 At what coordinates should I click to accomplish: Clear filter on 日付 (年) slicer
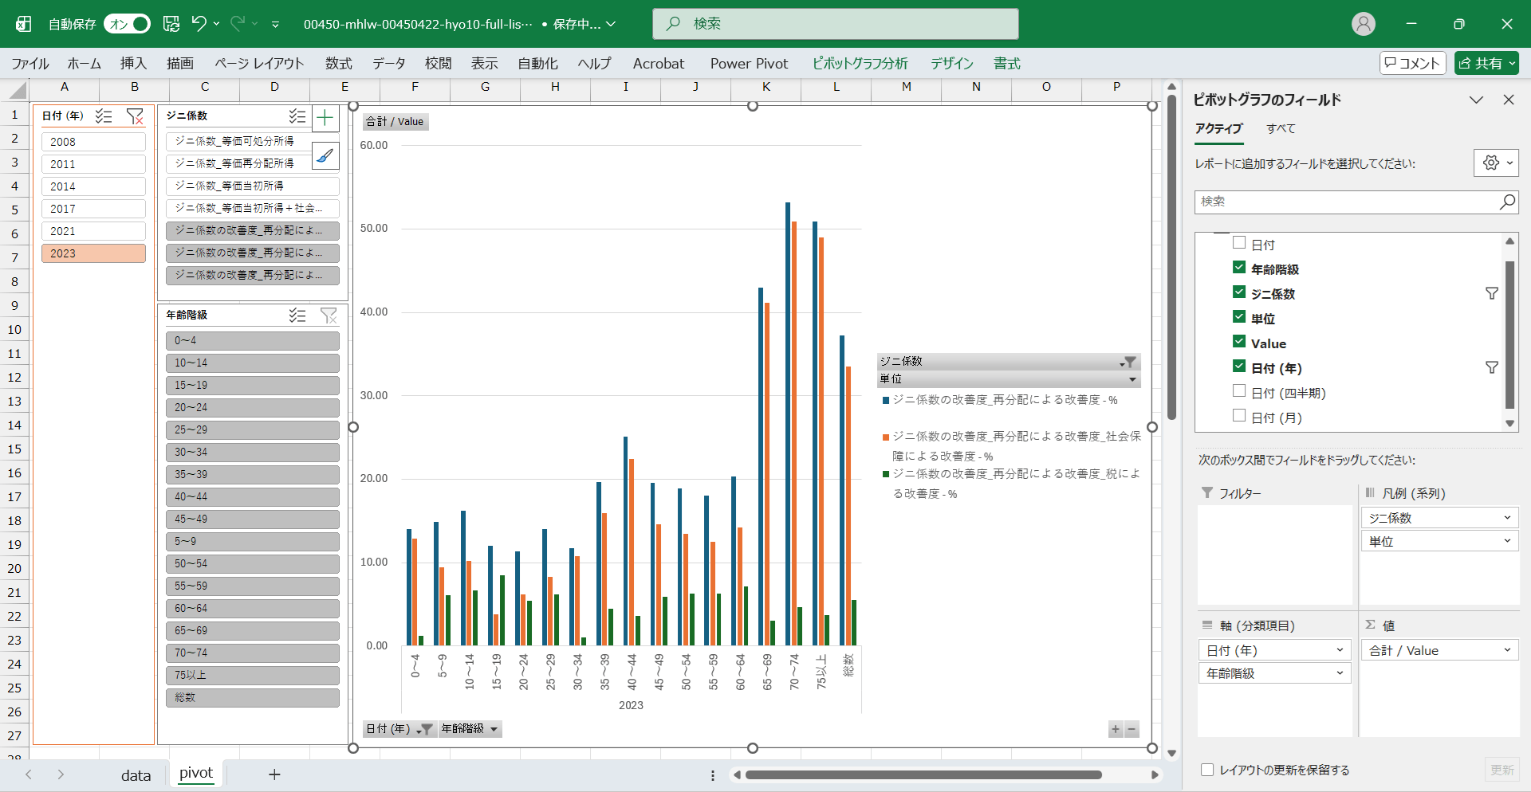pos(135,116)
